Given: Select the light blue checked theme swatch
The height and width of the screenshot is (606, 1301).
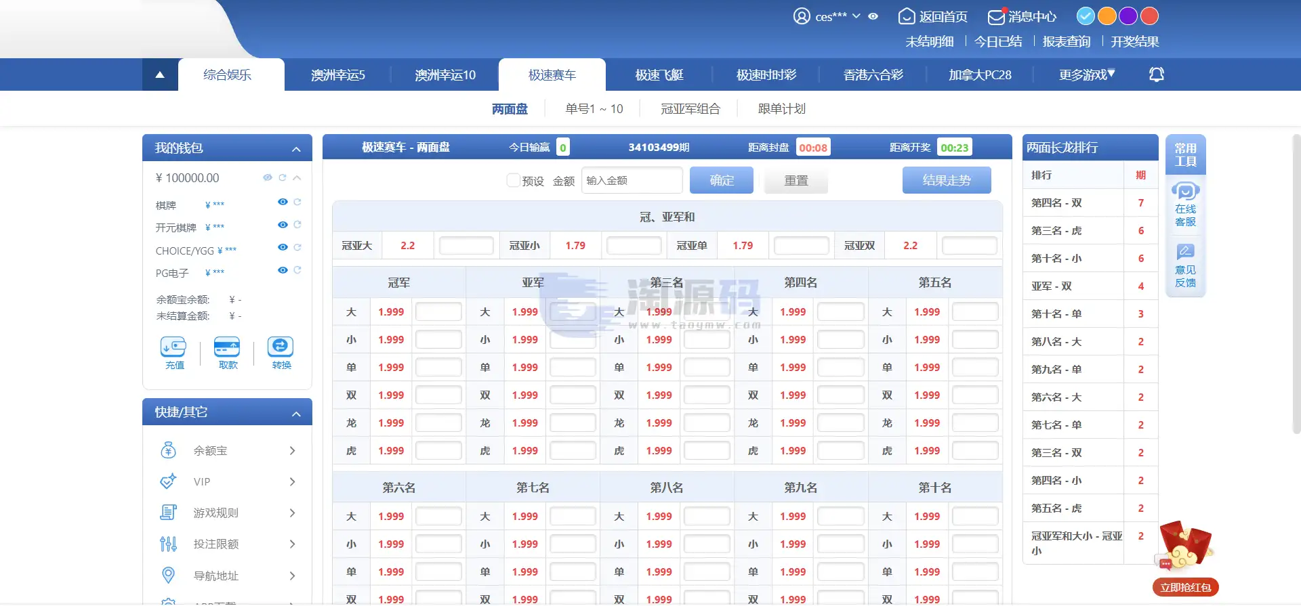Looking at the screenshot, I should (1086, 16).
